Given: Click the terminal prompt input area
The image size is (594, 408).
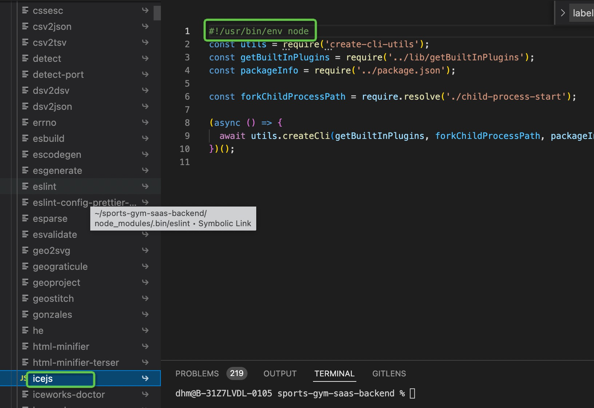Looking at the screenshot, I should pyautogui.click(x=412, y=393).
